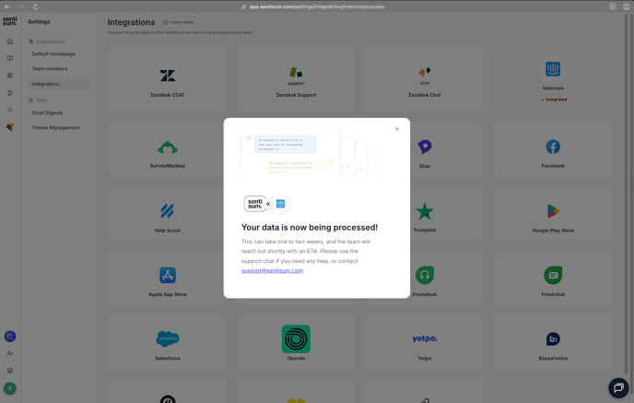Click the book icon in sidebar

[10, 58]
